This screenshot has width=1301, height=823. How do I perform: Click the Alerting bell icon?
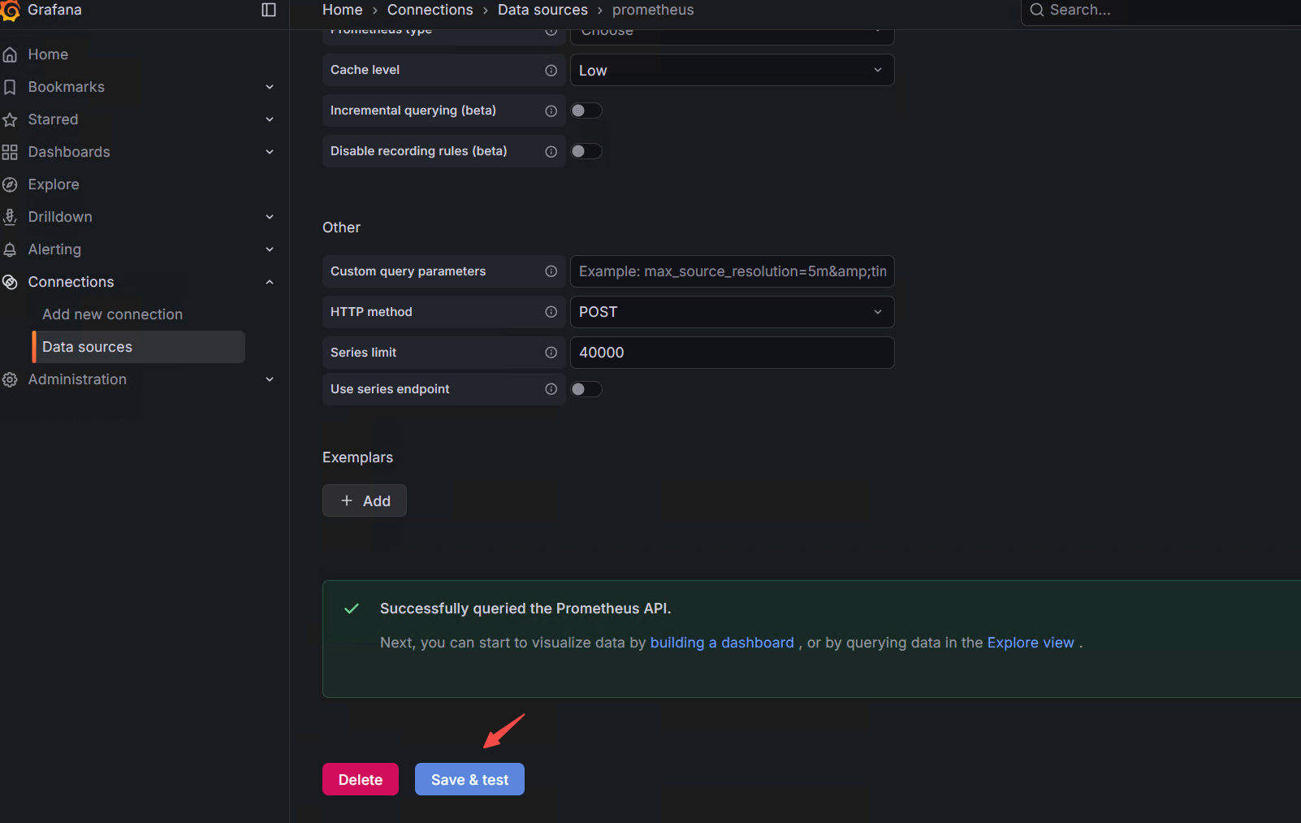tap(10, 249)
